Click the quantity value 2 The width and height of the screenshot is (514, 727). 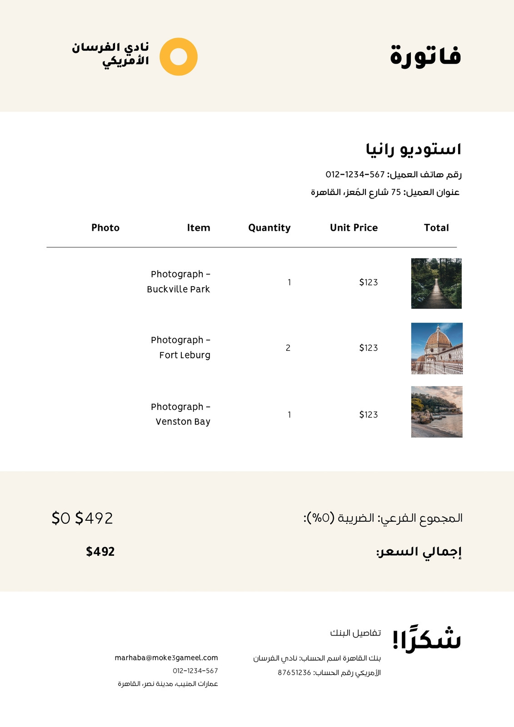pos(288,348)
